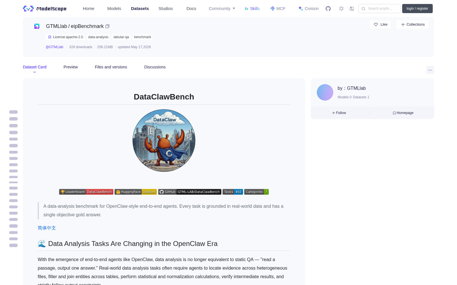Select the Dataset Card tab
The image size is (457, 285).
35,67
